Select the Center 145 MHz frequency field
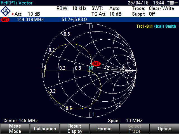The image size is (179, 134). tap(20, 121)
